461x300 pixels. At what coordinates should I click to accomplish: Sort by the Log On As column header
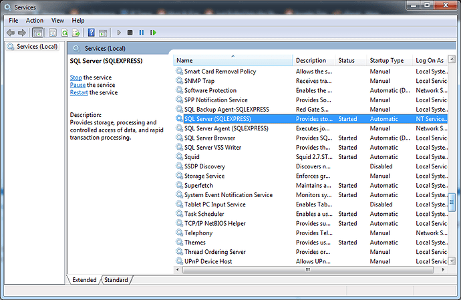pyautogui.click(x=430, y=60)
